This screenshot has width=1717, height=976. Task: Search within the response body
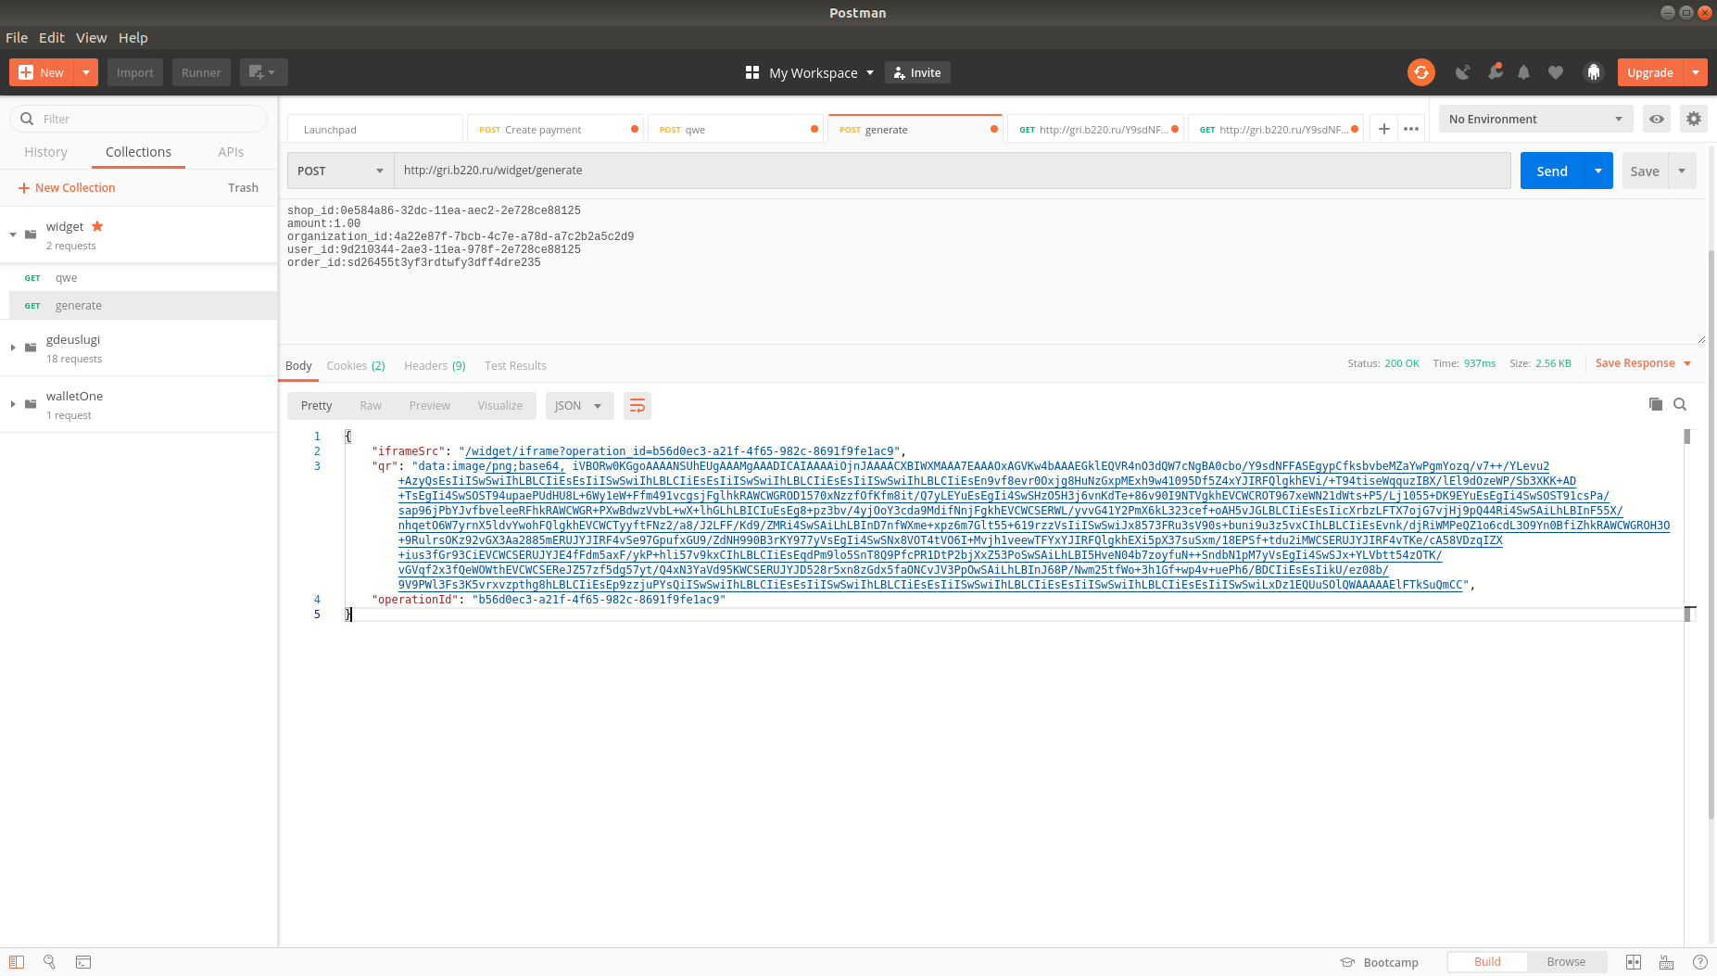pos(1680,404)
